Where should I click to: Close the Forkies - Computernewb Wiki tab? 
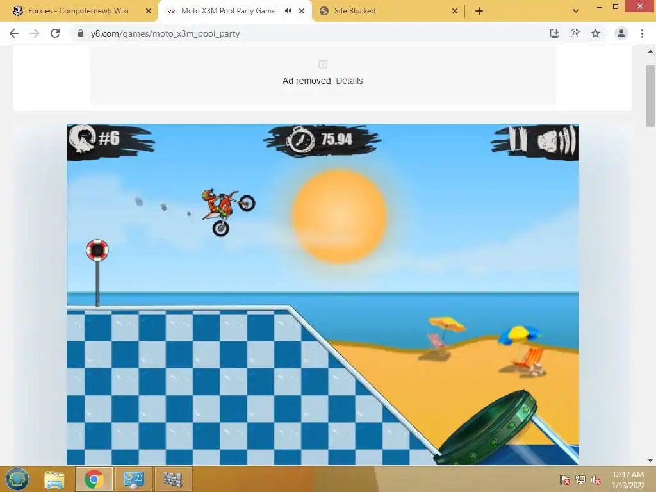[149, 11]
